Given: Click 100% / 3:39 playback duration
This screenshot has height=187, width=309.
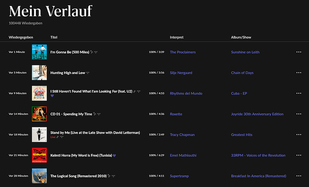Looking at the screenshot, I should tap(156, 52).
